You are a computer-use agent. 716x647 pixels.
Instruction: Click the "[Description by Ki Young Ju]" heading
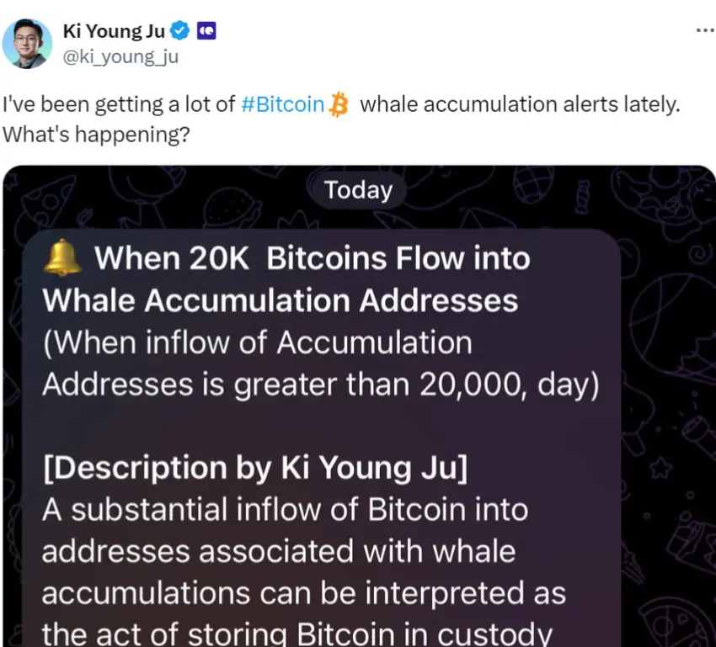point(254,468)
